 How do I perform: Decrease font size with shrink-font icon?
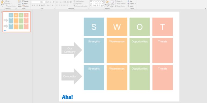[51, 2]
